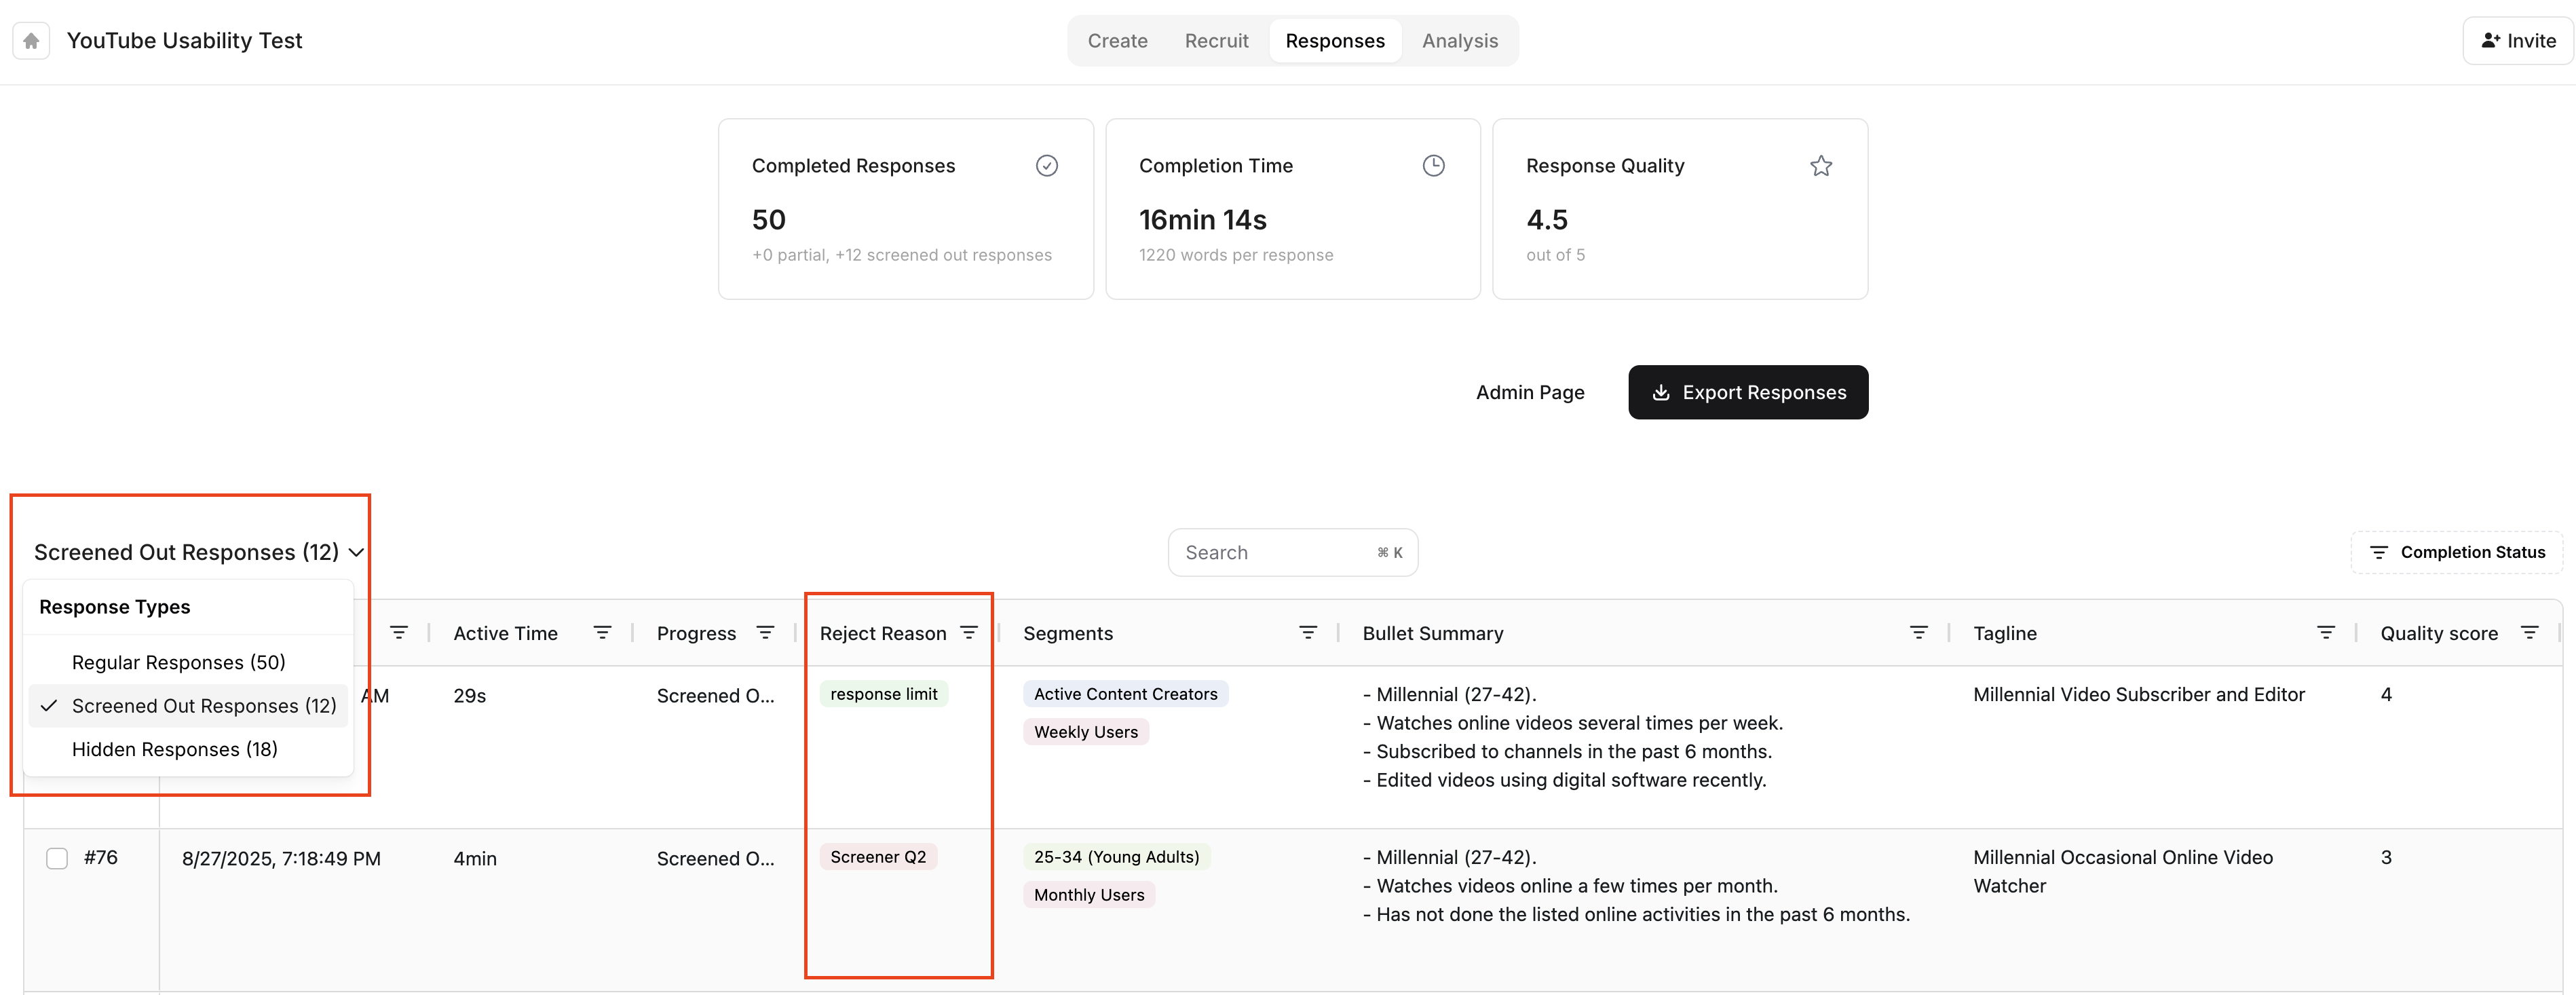Image resolution: width=2576 pixels, height=995 pixels.
Task: Open the Admin Page link
Action: 1529,392
